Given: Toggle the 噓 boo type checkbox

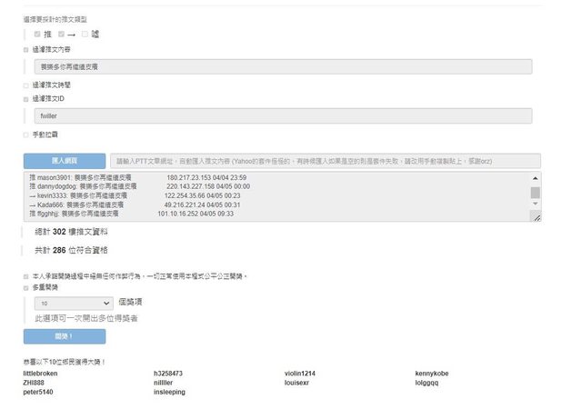Looking at the screenshot, I should tap(85, 34).
